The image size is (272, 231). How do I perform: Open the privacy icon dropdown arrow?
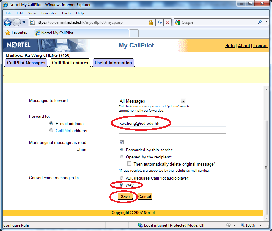point(234,225)
